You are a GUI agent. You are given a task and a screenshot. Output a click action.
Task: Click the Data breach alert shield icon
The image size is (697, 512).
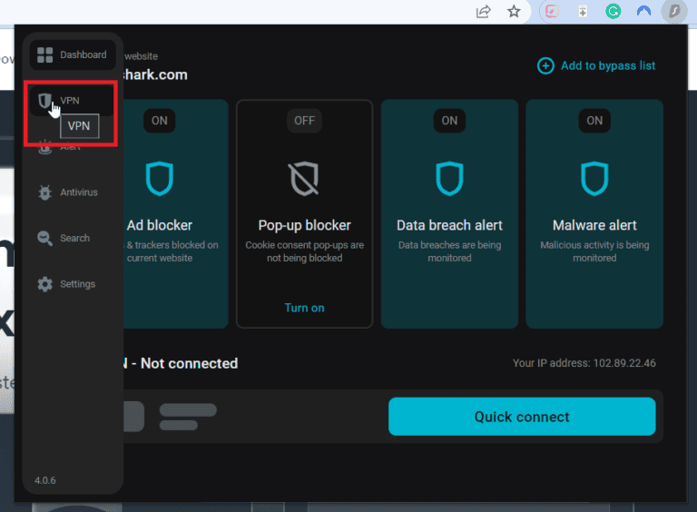coord(449,179)
